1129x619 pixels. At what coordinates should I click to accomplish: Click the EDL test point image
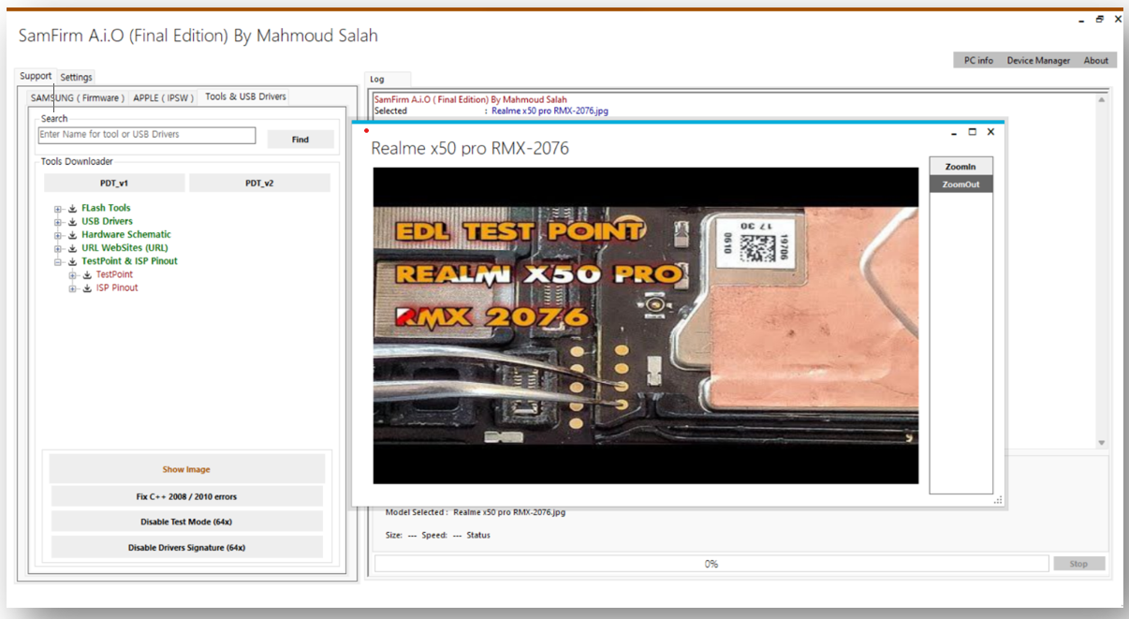click(646, 326)
